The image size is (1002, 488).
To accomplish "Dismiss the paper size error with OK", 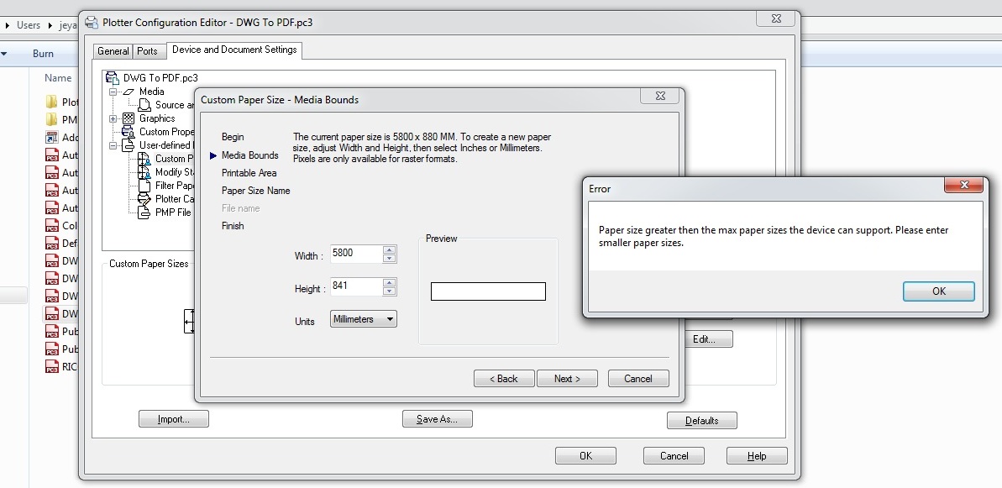I will [938, 291].
